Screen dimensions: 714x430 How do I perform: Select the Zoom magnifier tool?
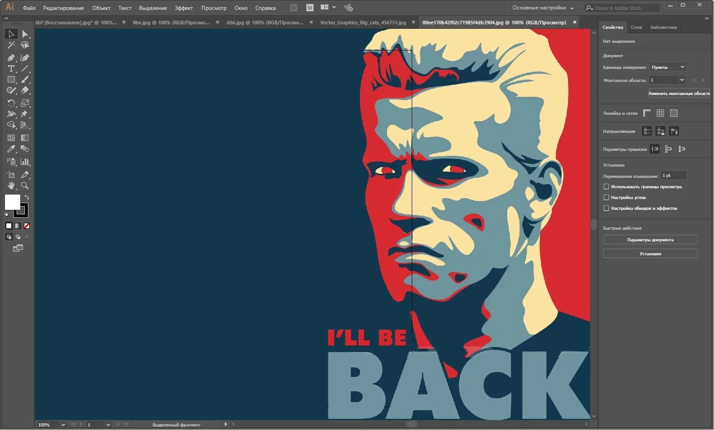25,186
